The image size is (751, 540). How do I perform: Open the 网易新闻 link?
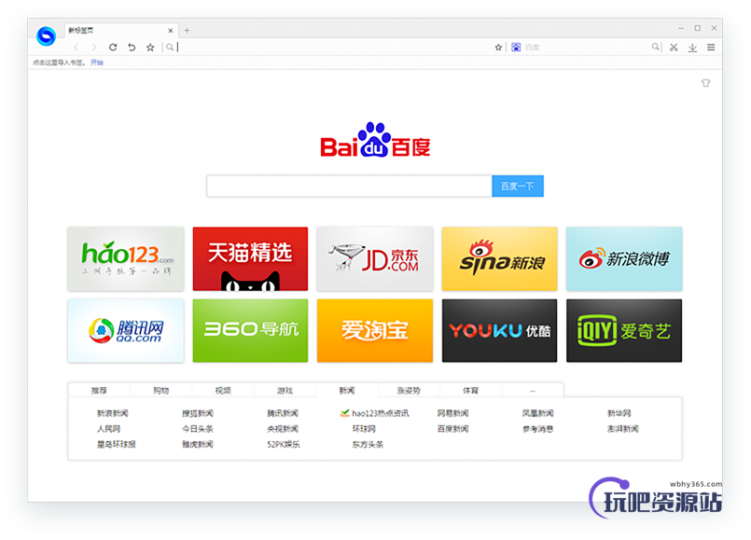(452, 413)
